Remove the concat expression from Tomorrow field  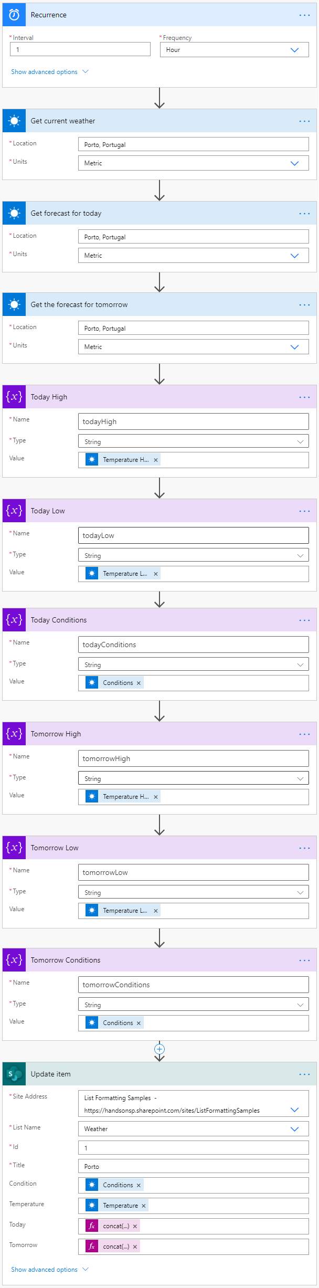click(x=135, y=1247)
